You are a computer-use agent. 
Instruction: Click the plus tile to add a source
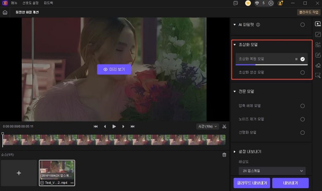click(x=19, y=173)
